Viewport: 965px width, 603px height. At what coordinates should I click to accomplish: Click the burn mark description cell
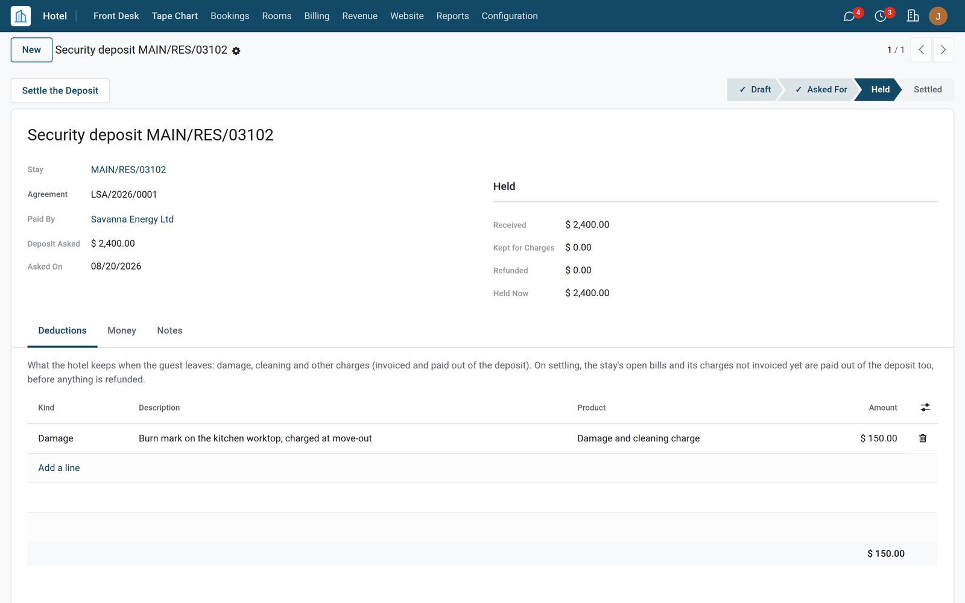(352, 438)
